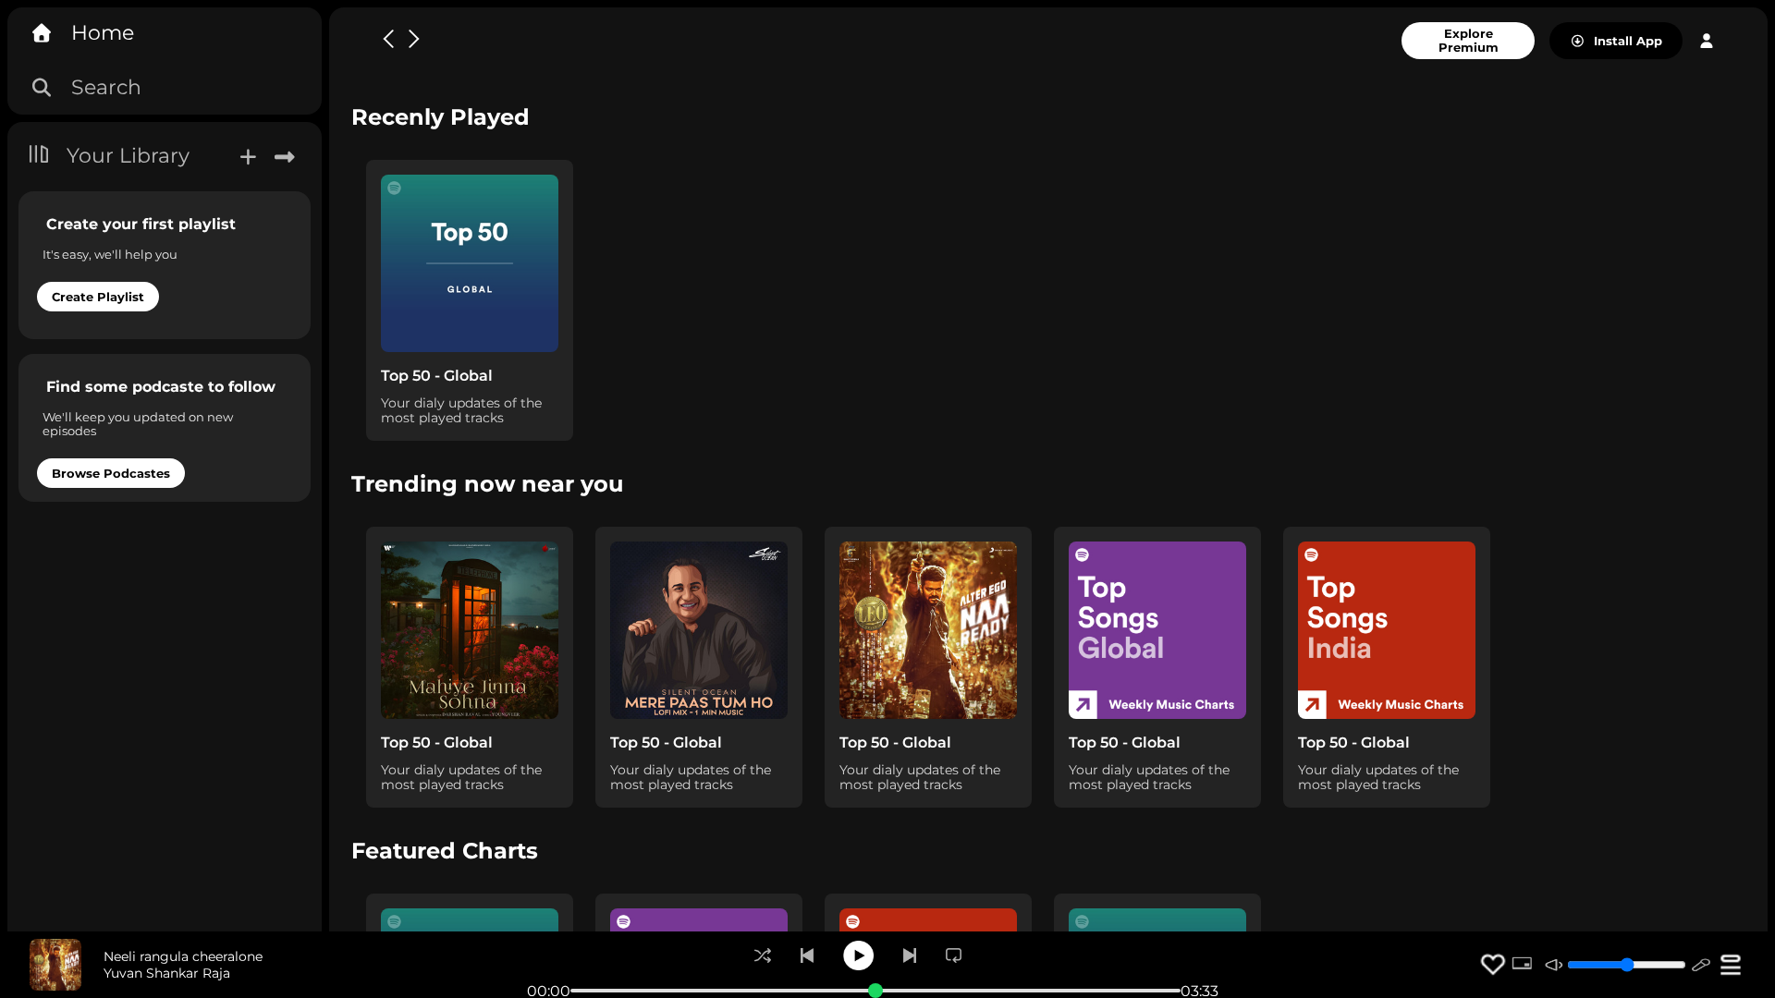Click the Trending now near you heading
This screenshot has width=1775, height=998.
pyautogui.click(x=487, y=484)
